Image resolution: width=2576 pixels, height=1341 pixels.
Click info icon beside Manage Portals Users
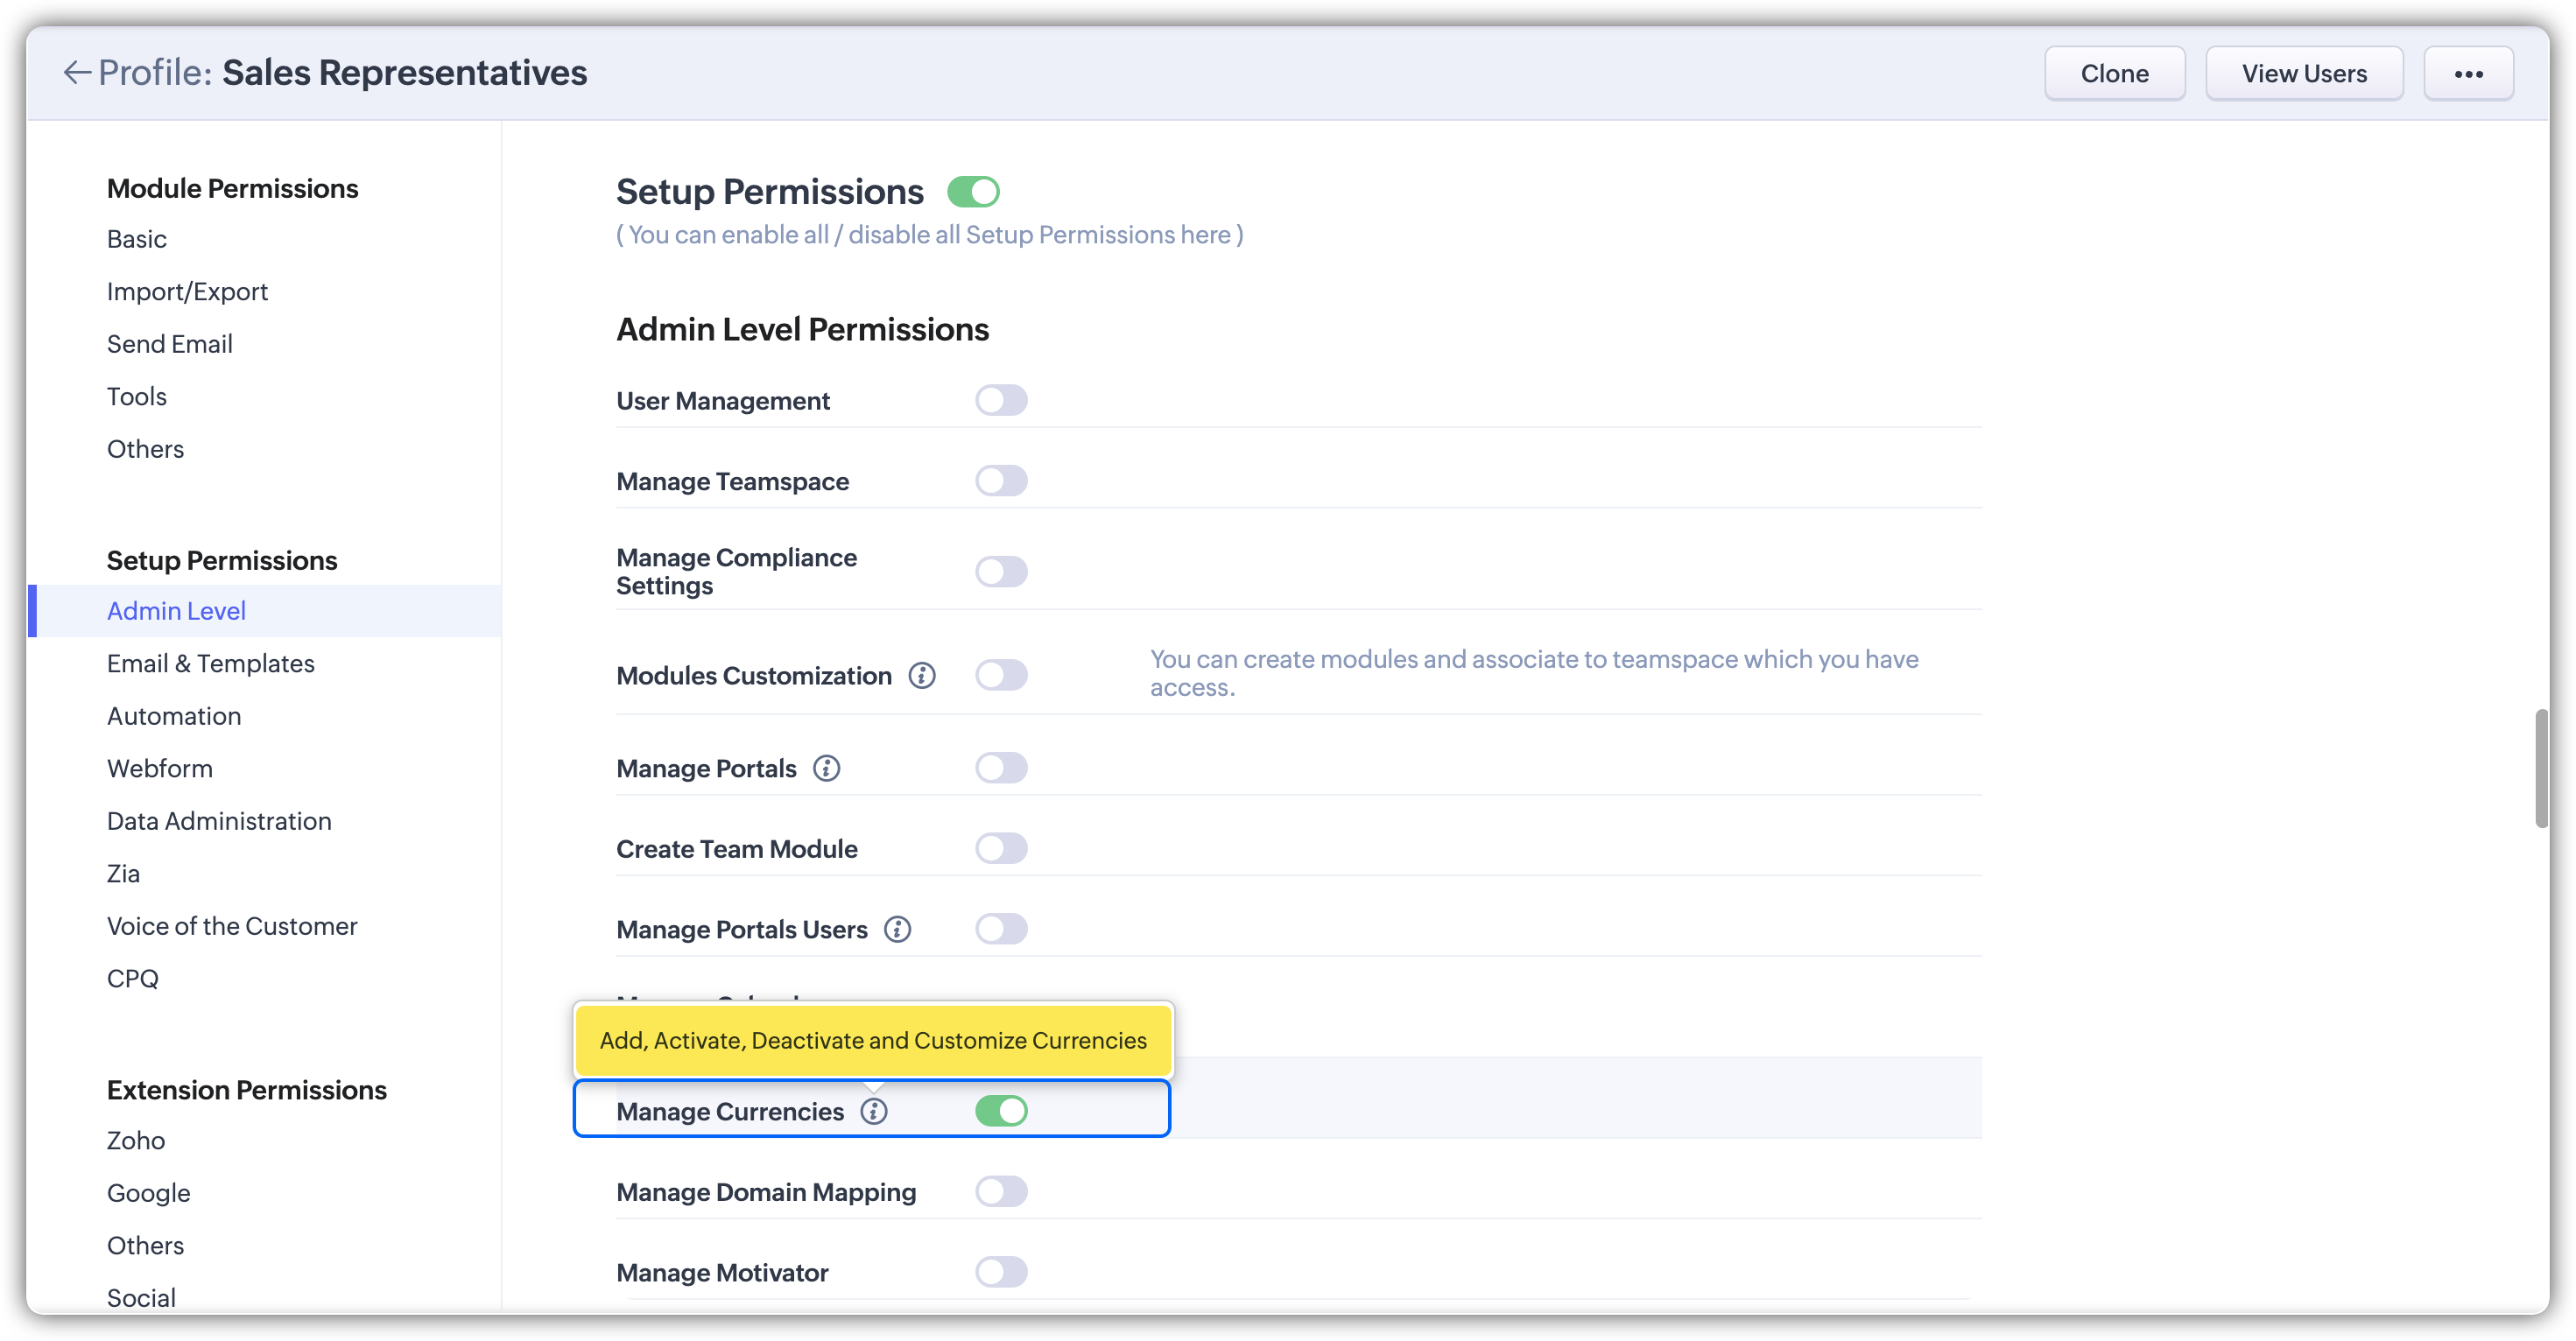pyautogui.click(x=897, y=930)
